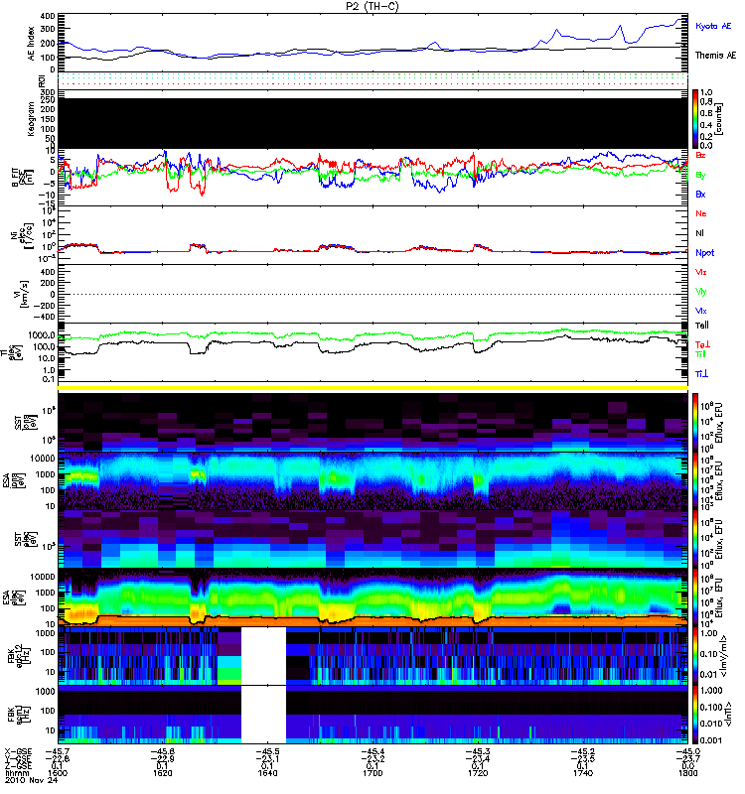Click the 1740 time tick label

(x=583, y=773)
